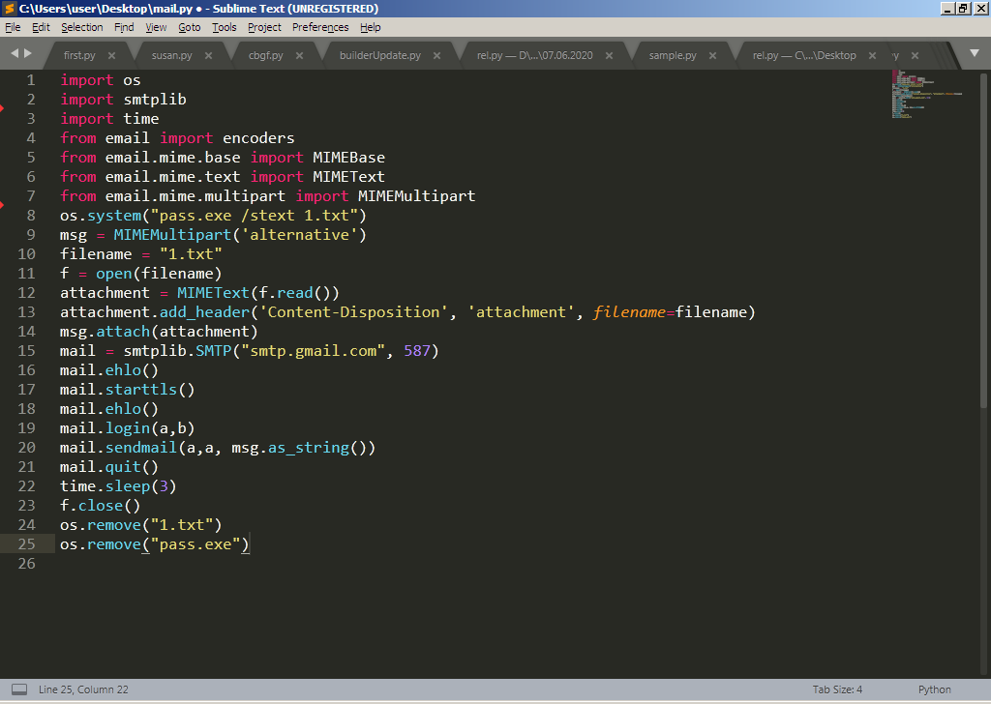The width and height of the screenshot is (991, 704).
Task: Switch to the cbgf.py tab
Action: pyautogui.click(x=265, y=55)
